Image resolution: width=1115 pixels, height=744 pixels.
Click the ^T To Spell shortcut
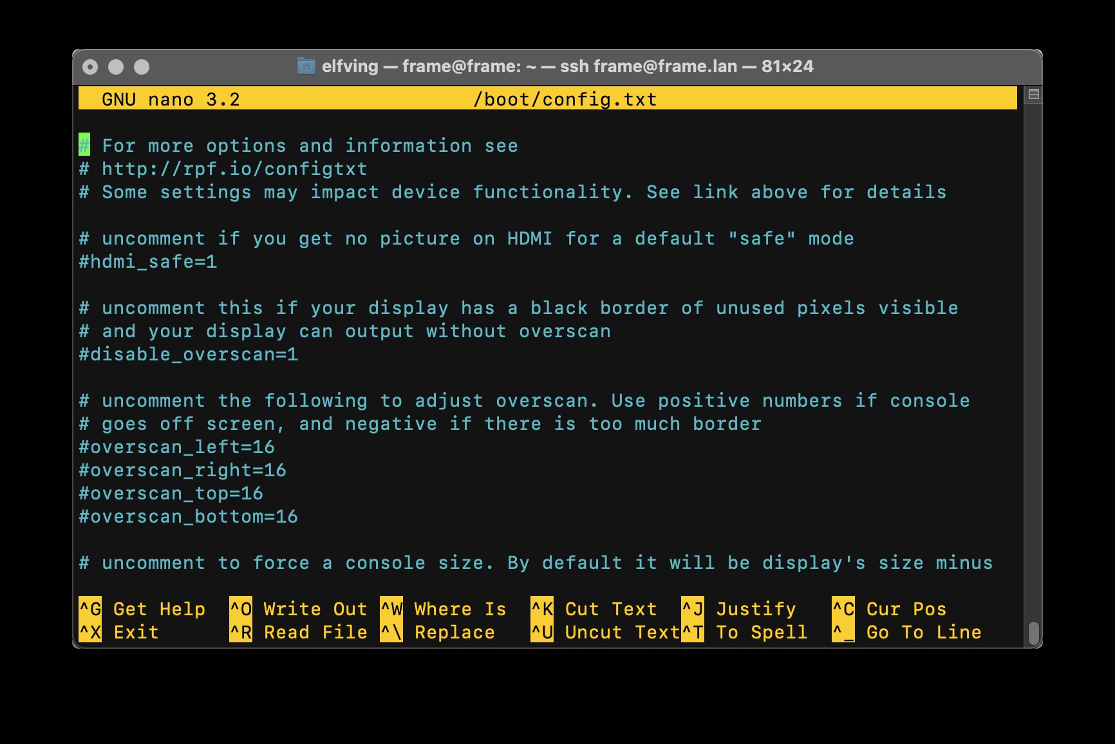(x=745, y=632)
